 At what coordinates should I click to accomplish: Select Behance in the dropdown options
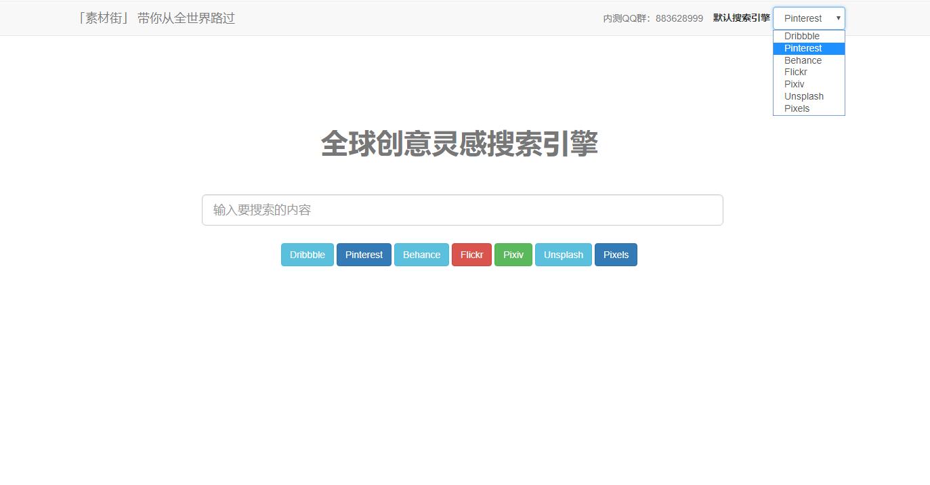point(803,60)
